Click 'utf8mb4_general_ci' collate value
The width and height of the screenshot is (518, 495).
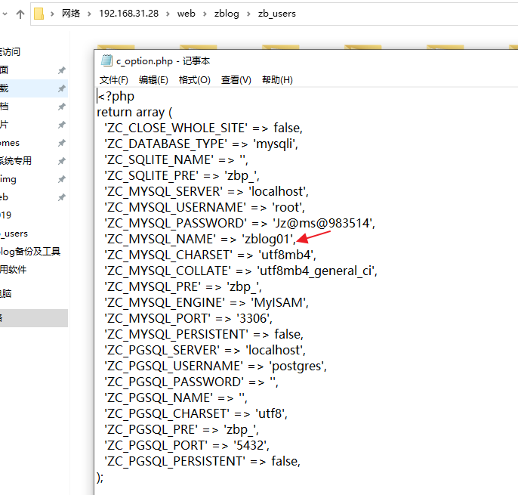(x=316, y=271)
